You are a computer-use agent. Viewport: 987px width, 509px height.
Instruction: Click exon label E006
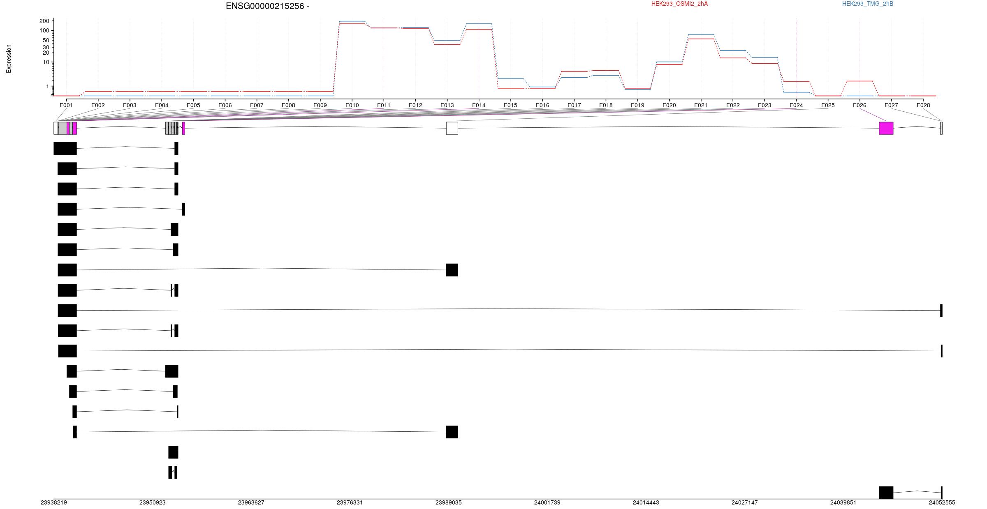(225, 105)
